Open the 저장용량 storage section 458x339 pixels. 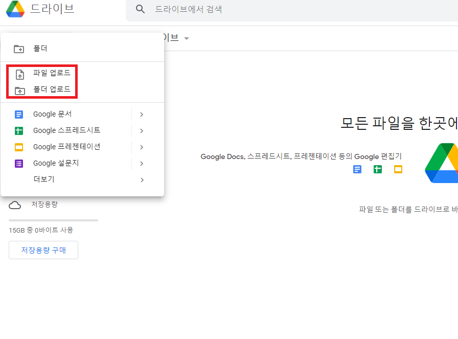[x=44, y=205]
